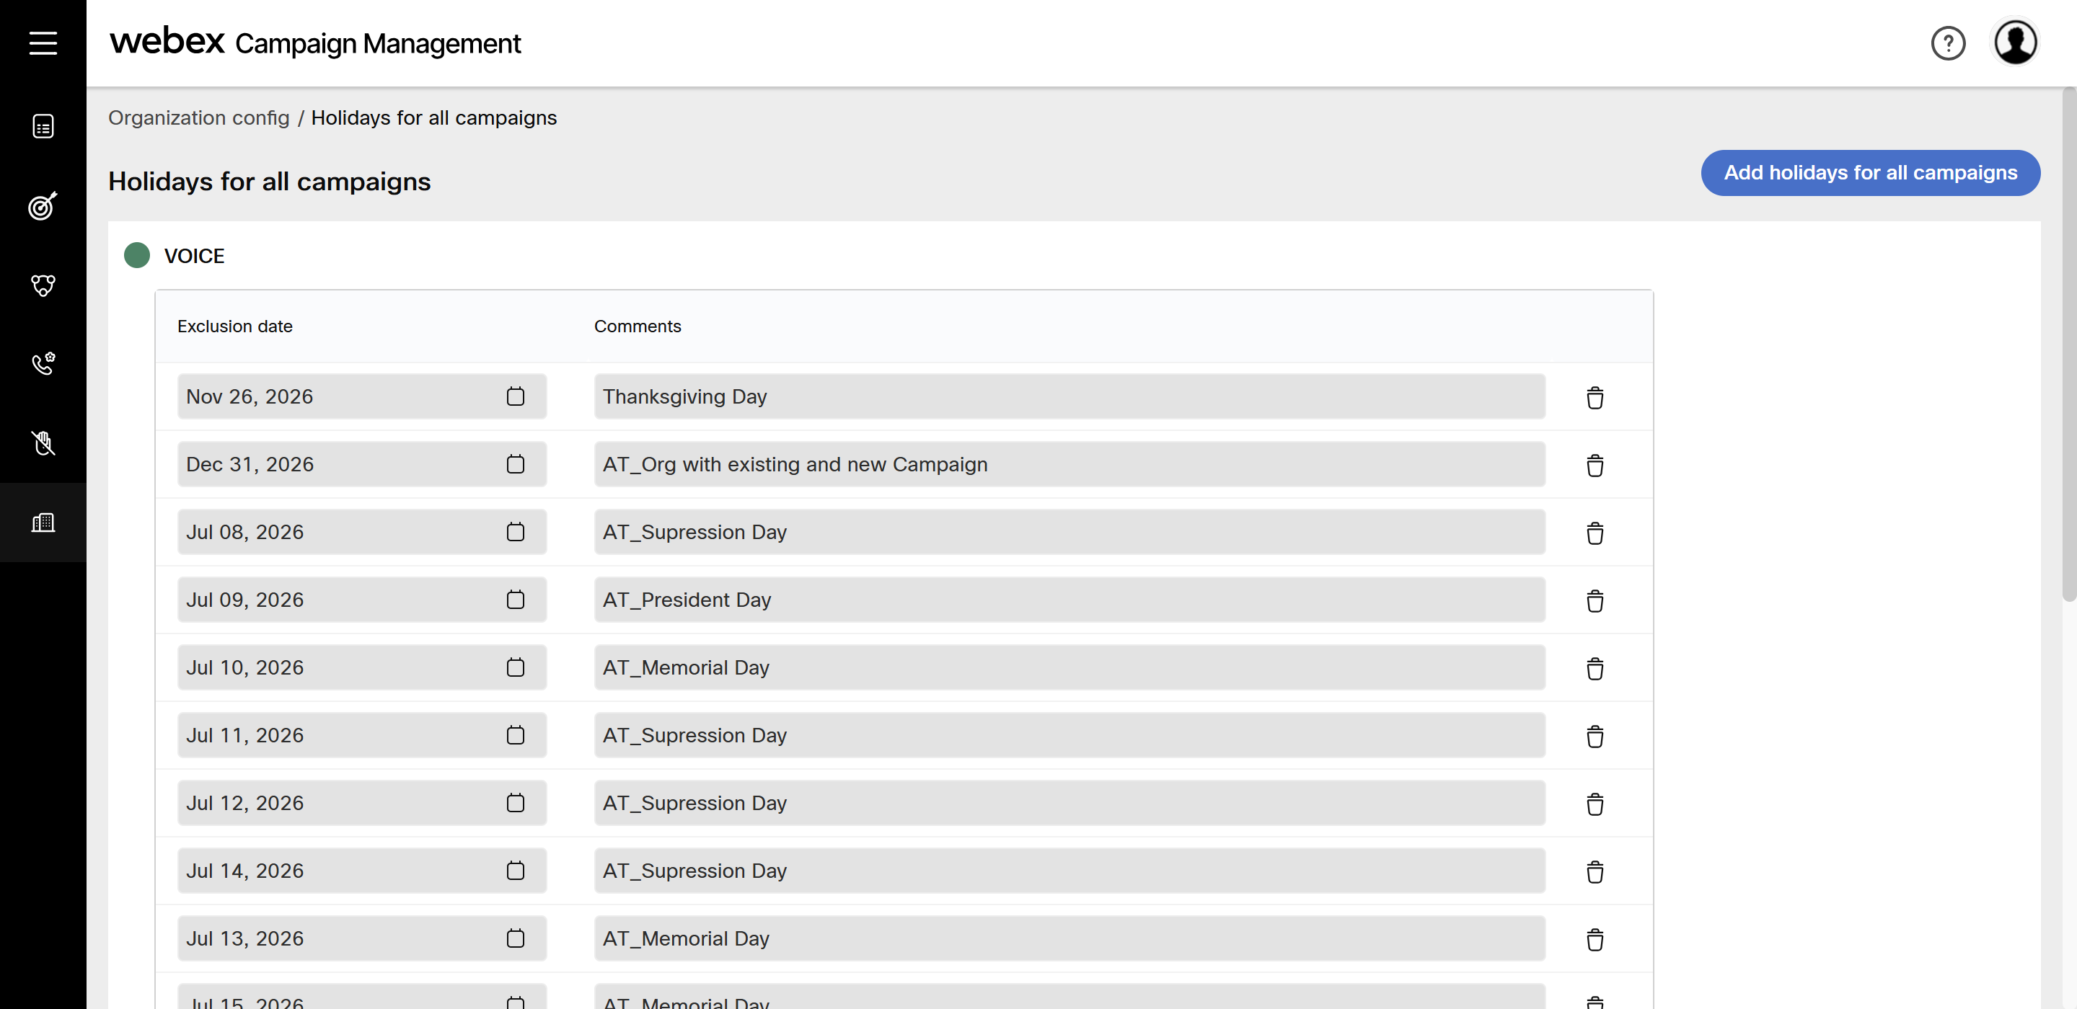The height and width of the screenshot is (1009, 2077).
Task: Delete the Dec 31, 2026 holiday row
Action: pos(1594,465)
